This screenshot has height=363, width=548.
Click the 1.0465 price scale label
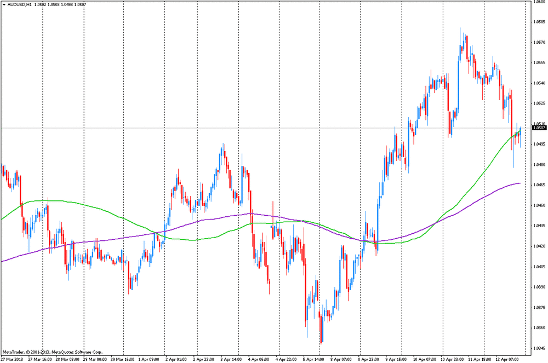540,185
